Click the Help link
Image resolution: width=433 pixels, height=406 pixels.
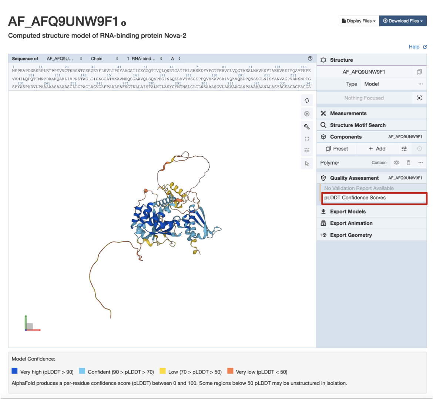pos(414,47)
